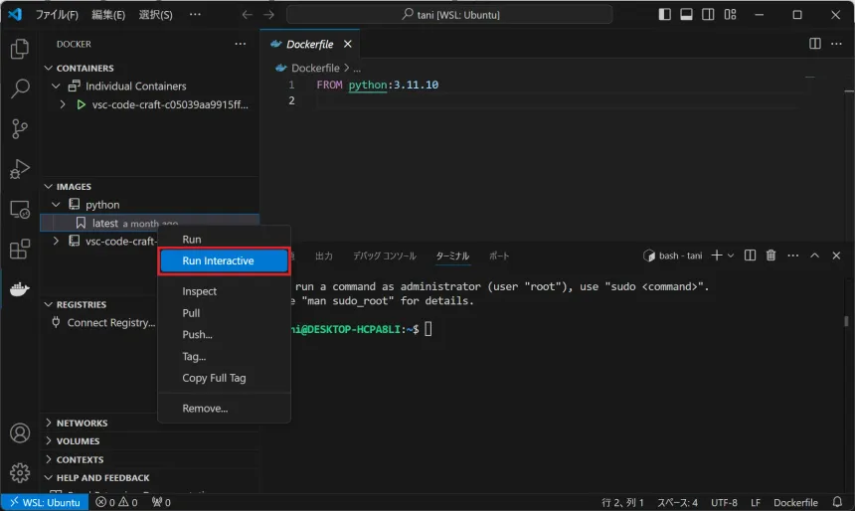
Task: Choose Inspect in the context menu
Action: (199, 291)
